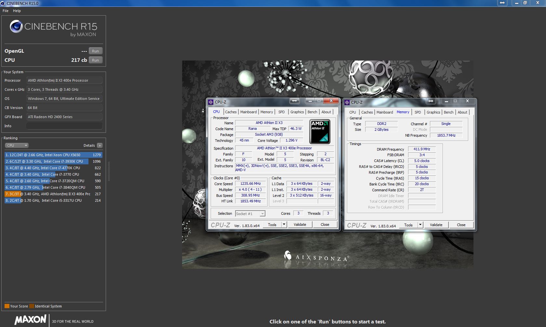Open About tab in the left CPU-Z
The image size is (546, 327).
(x=326, y=112)
